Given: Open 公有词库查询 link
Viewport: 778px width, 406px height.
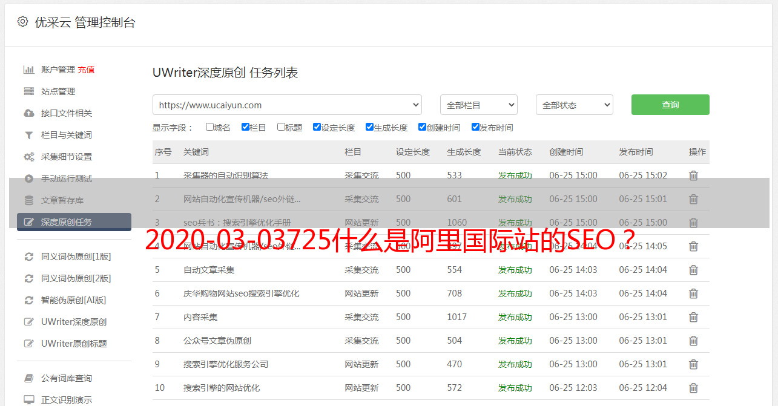Looking at the screenshot, I should pyautogui.click(x=67, y=378).
